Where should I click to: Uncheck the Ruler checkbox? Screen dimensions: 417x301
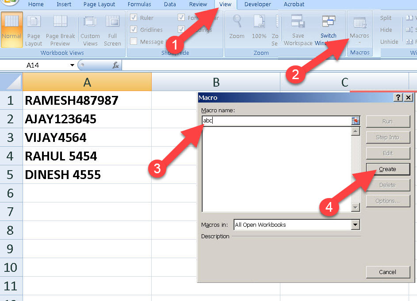134,17
